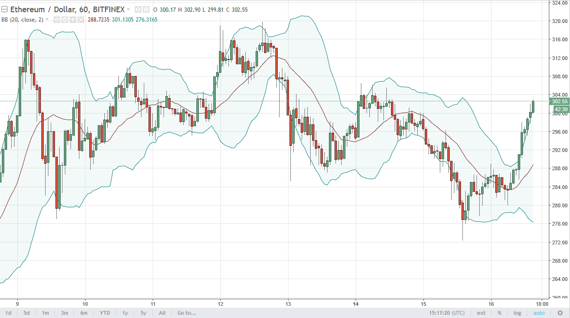Open the Go to... date selector
570x318 pixels.
point(187,313)
